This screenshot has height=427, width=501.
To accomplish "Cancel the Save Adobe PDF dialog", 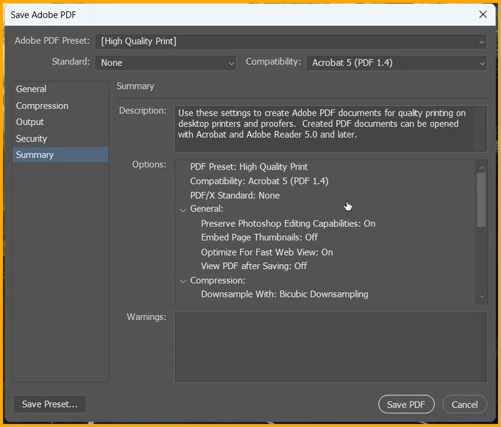I will [x=465, y=404].
